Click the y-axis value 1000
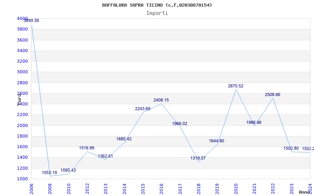The width and height of the screenshot is (314, 196). point(22,179)
